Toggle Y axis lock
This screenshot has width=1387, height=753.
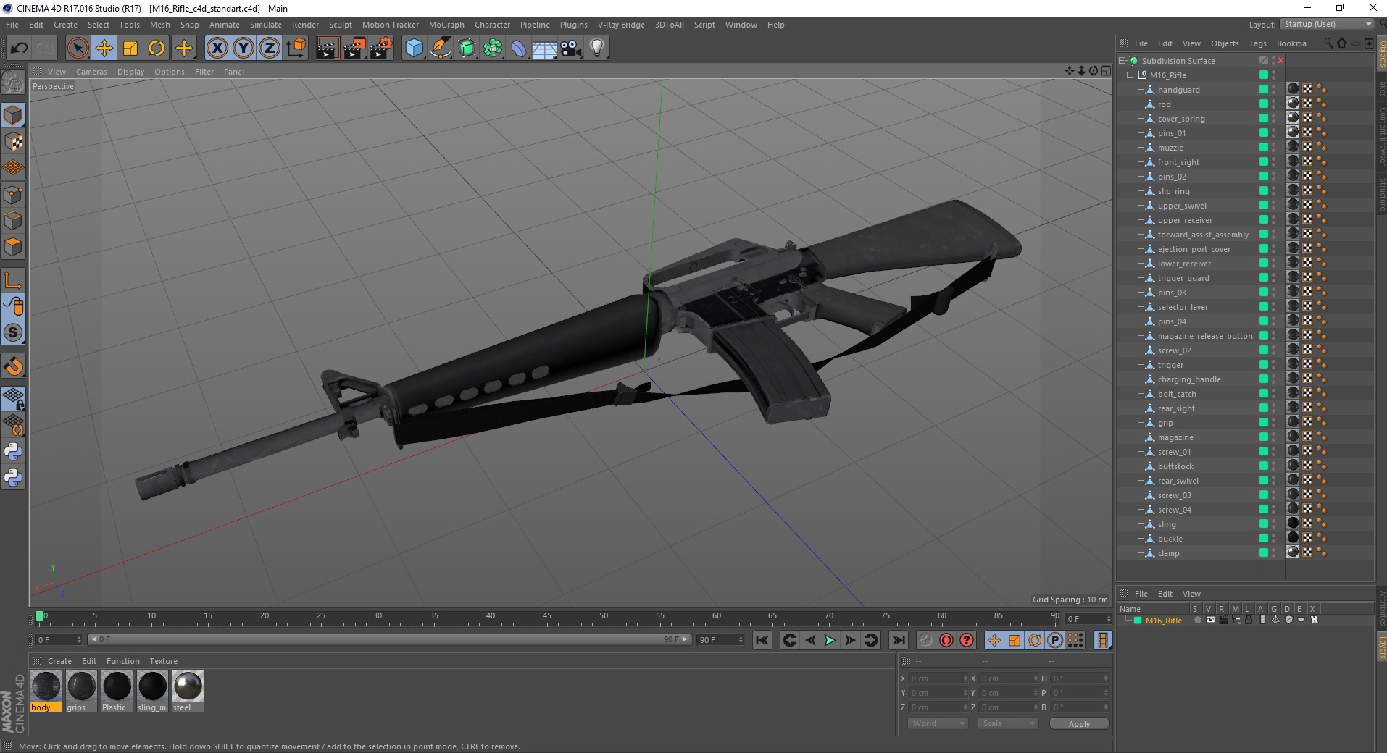[243, 49]
